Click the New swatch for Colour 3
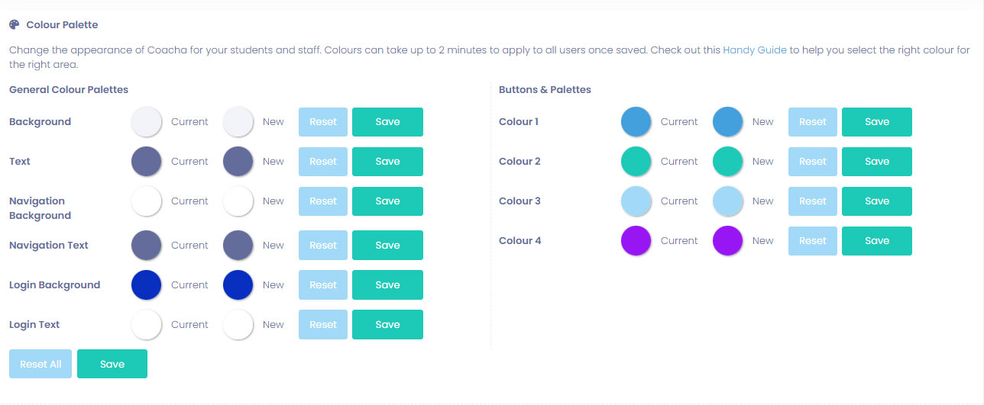The height and width of the screenshot is (405, 984). (727, 201)
